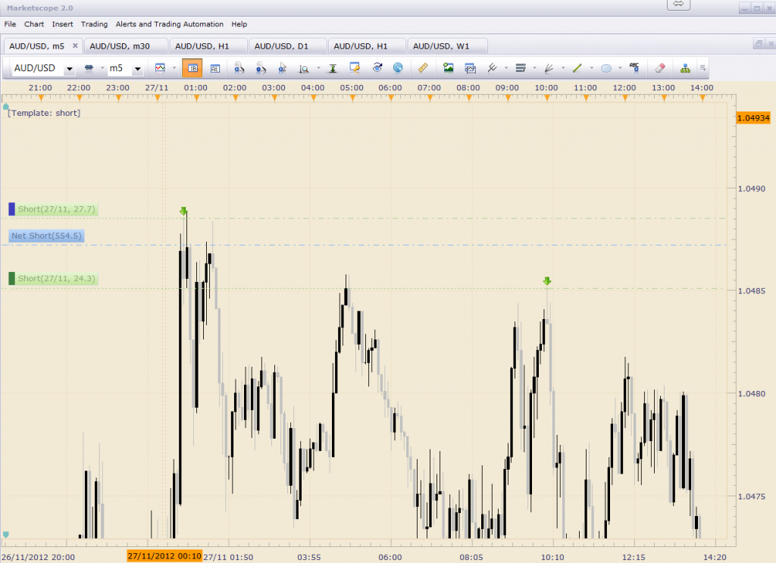776x563 pixels.
Task: Expand the chart type dropdown arrow
Action: pyautogui.click(x=174, y=69)
